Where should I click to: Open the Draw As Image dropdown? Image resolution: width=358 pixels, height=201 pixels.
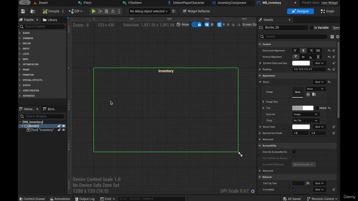point(305,114)
